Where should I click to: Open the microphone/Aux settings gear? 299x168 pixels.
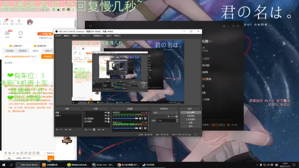[145, 128]
